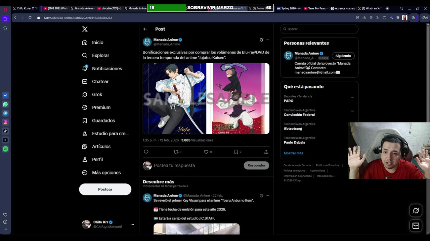Viewport: 430px width, 241px height.
Task: Open Opera menu logo at top left
Action: (5, 10)
